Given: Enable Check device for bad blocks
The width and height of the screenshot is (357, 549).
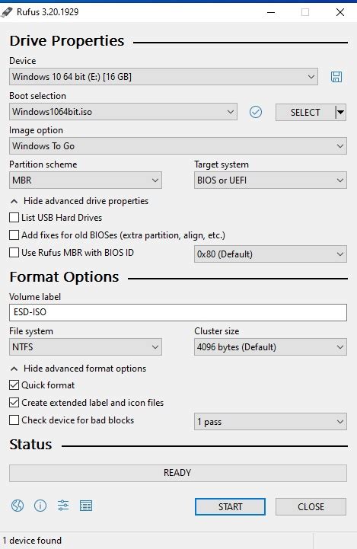Looking at the screenshot, I should tap(14, 420).
